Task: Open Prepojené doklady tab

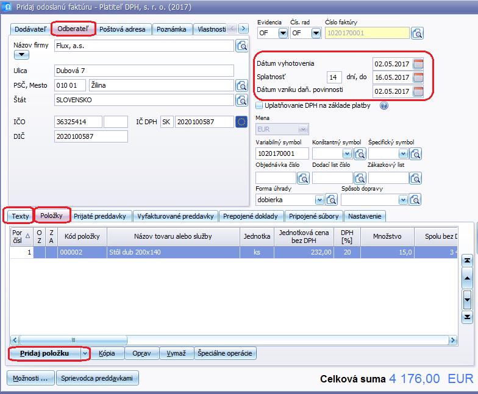Action: pyautogui.click(x=251, y=217)
